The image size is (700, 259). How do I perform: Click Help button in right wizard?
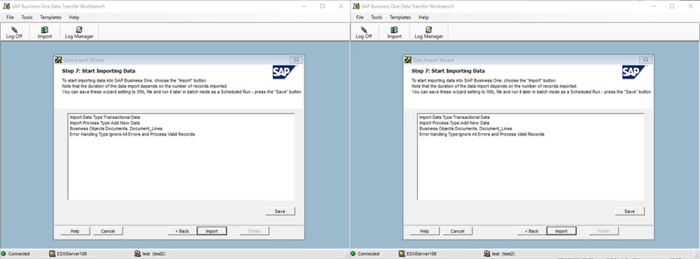(425, 231)
